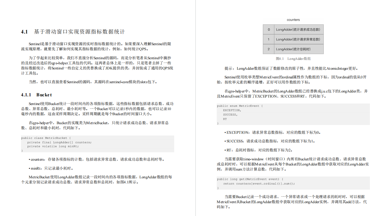Click the paragraph starting 在qps-helper中，MetricBucket的LongAdder数组
Viewport: 390px width, 216px height.
292,94
